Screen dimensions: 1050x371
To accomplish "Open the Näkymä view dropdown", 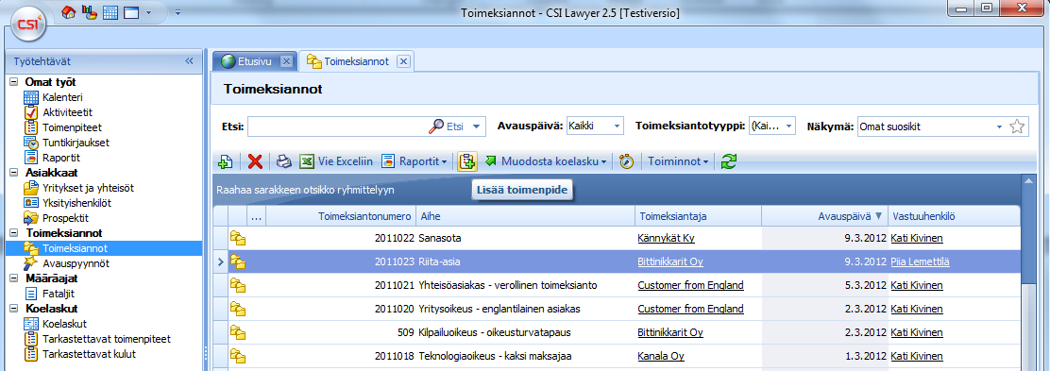I will tap(1000, 126).
